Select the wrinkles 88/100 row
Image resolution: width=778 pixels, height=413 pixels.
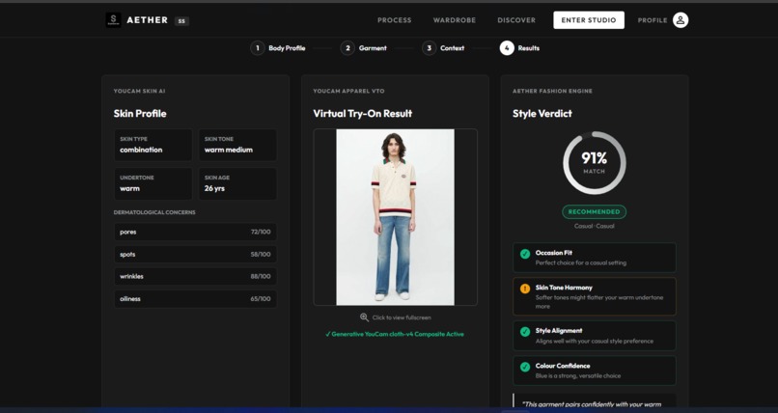pyautogui.click(x=196, y=277)
